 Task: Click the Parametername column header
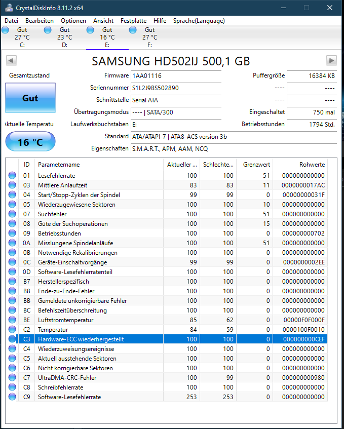[x=99, y=165]
